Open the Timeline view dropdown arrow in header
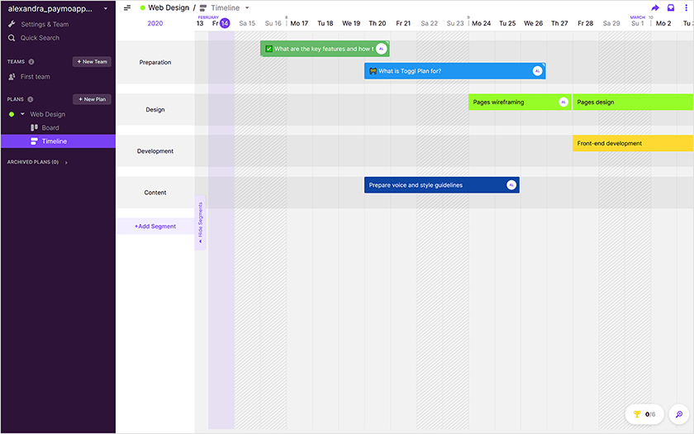The width and height of the screenshot is (694, 434). tap(247, 7)
